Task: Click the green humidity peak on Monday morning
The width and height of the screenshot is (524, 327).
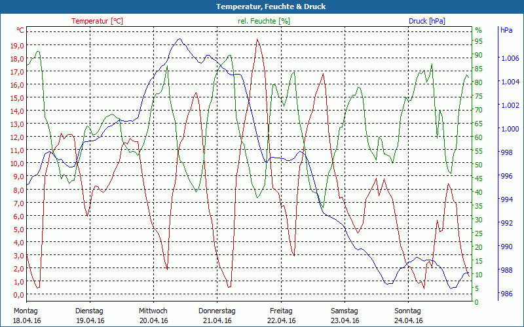Action: 38,51
